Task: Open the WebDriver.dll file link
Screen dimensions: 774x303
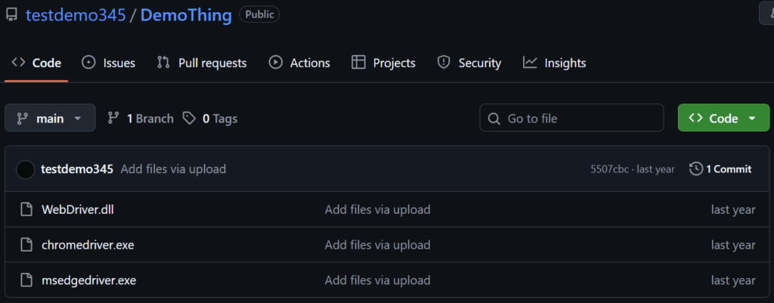Action: [x=77, y=209]
